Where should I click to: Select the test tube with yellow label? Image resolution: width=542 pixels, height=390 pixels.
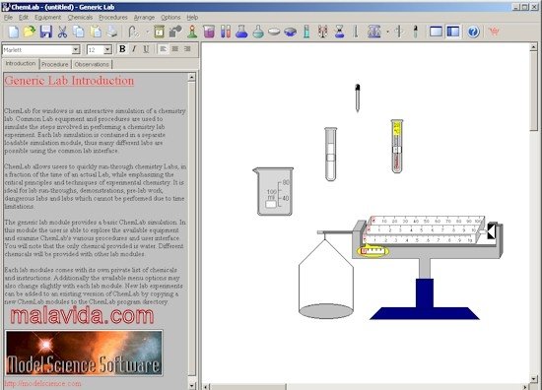pos(397,146)
